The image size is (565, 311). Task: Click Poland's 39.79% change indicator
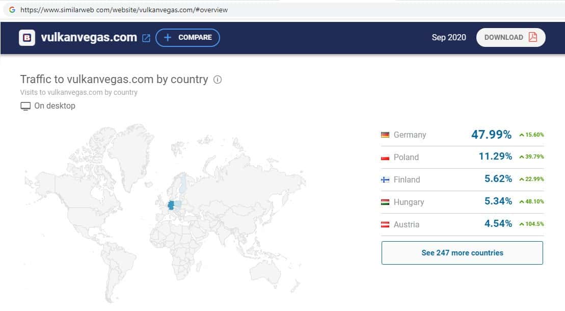coord(531,157)
